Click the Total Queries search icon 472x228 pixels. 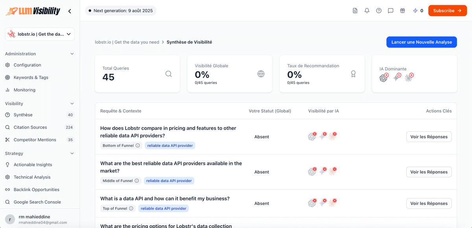169,74
